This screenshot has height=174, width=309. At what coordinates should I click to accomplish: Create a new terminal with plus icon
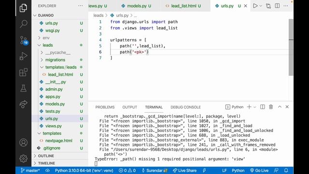249,107
